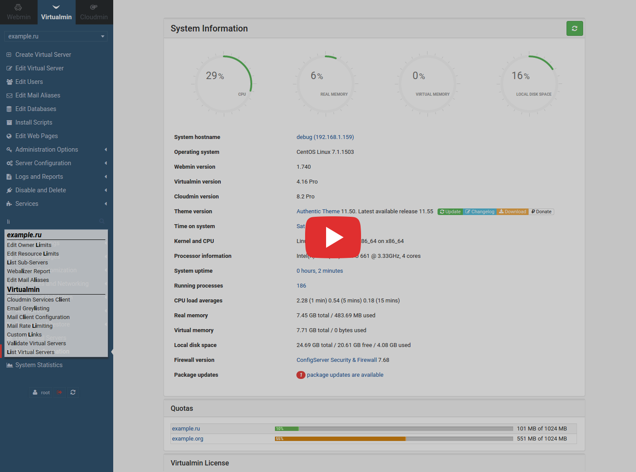Click the logout icon next to root
Image resolution: width=636 pixels, height=472 pixels.
59,392
